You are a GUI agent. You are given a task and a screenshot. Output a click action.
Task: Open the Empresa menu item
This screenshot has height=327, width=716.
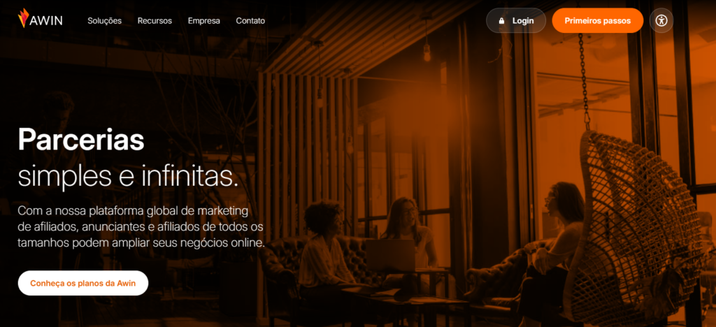(x=204, y=21)
